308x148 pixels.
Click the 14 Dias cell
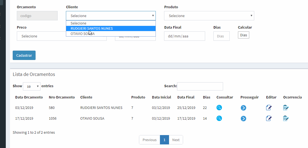[x=205, y=118]
